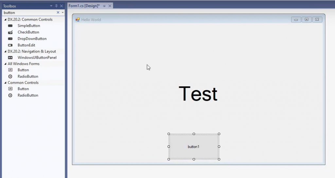Click the SimpleButton text label
The image size is (335, 178).
point(29,26)
